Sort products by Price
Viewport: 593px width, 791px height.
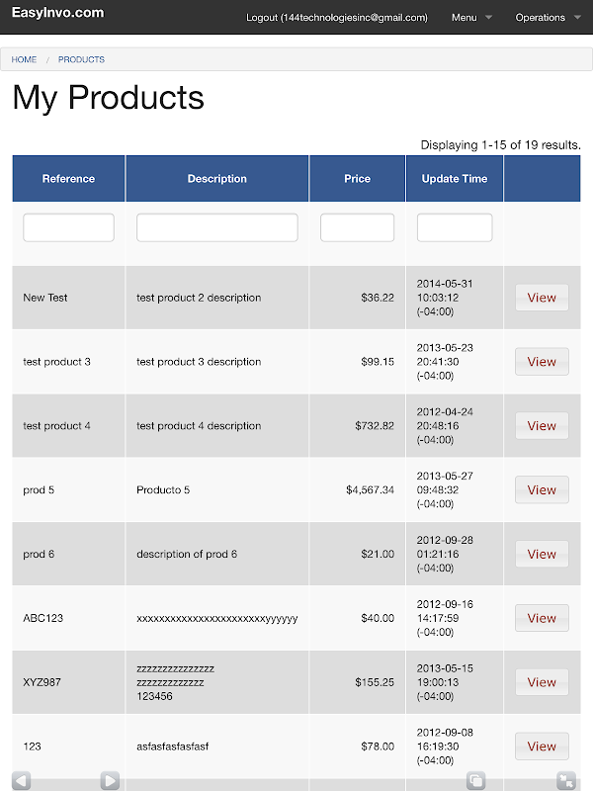[357, 179]
